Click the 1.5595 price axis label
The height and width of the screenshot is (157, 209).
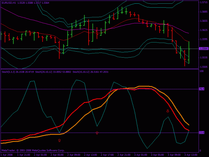point(204,40)
